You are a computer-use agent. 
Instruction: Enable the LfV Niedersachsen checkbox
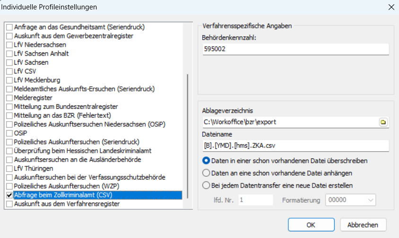click(9, 45)
